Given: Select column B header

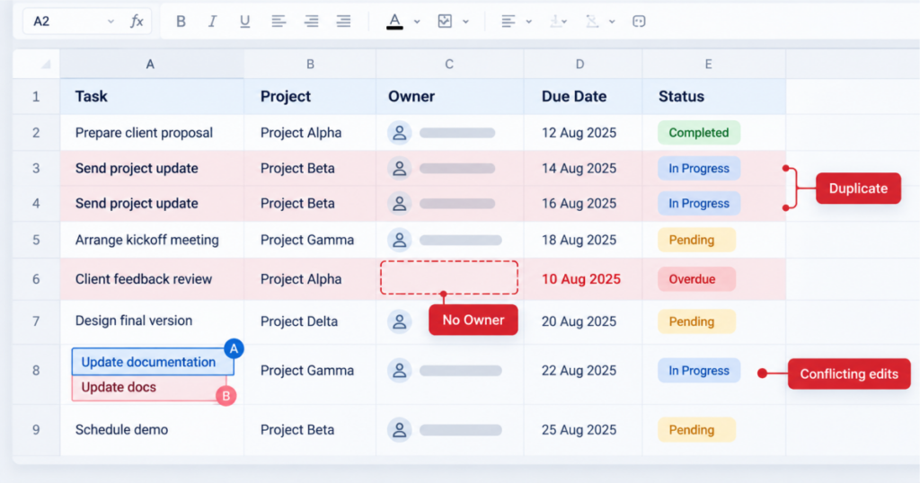Looking at the screenshot, I should [310, 64].
